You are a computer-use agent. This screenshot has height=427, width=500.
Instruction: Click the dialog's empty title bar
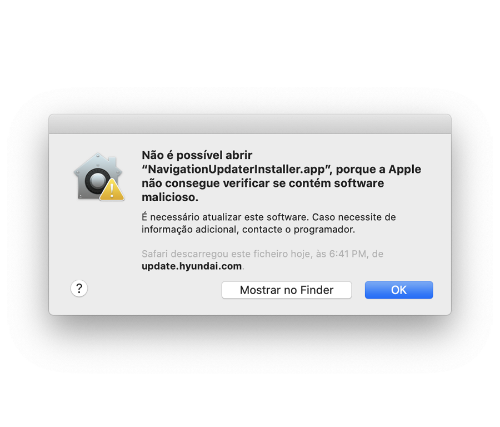pos(249,124)
